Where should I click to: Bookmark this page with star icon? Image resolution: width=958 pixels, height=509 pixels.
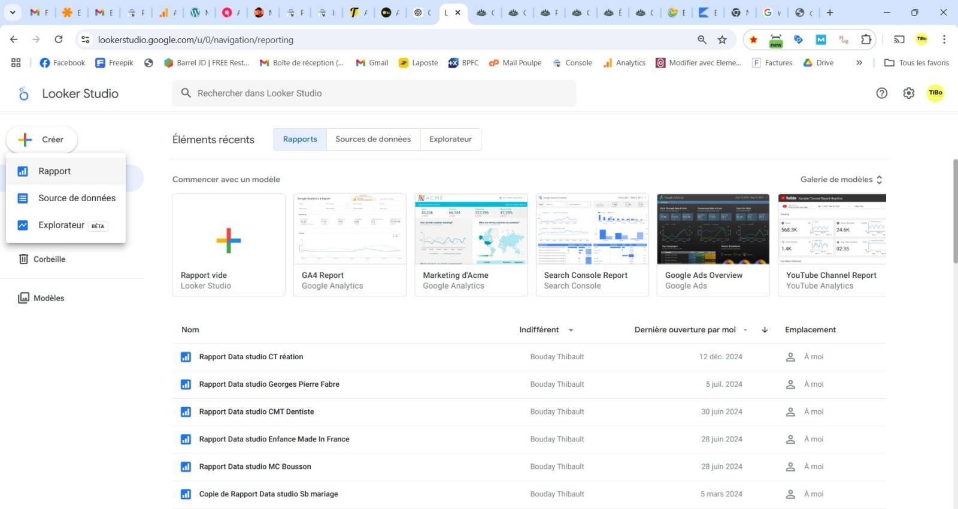pyautogui.click(x=722, y=40)
